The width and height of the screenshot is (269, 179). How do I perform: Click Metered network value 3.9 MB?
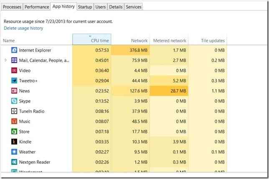click(x=180, y=142)
